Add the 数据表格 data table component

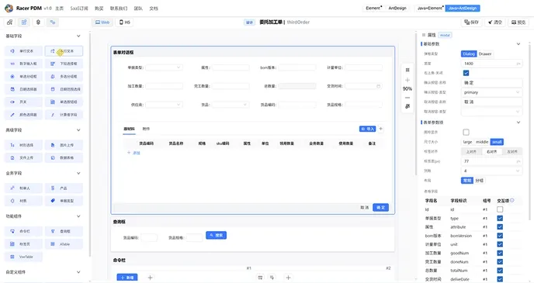pyautogui.click(x=64, y=158)
